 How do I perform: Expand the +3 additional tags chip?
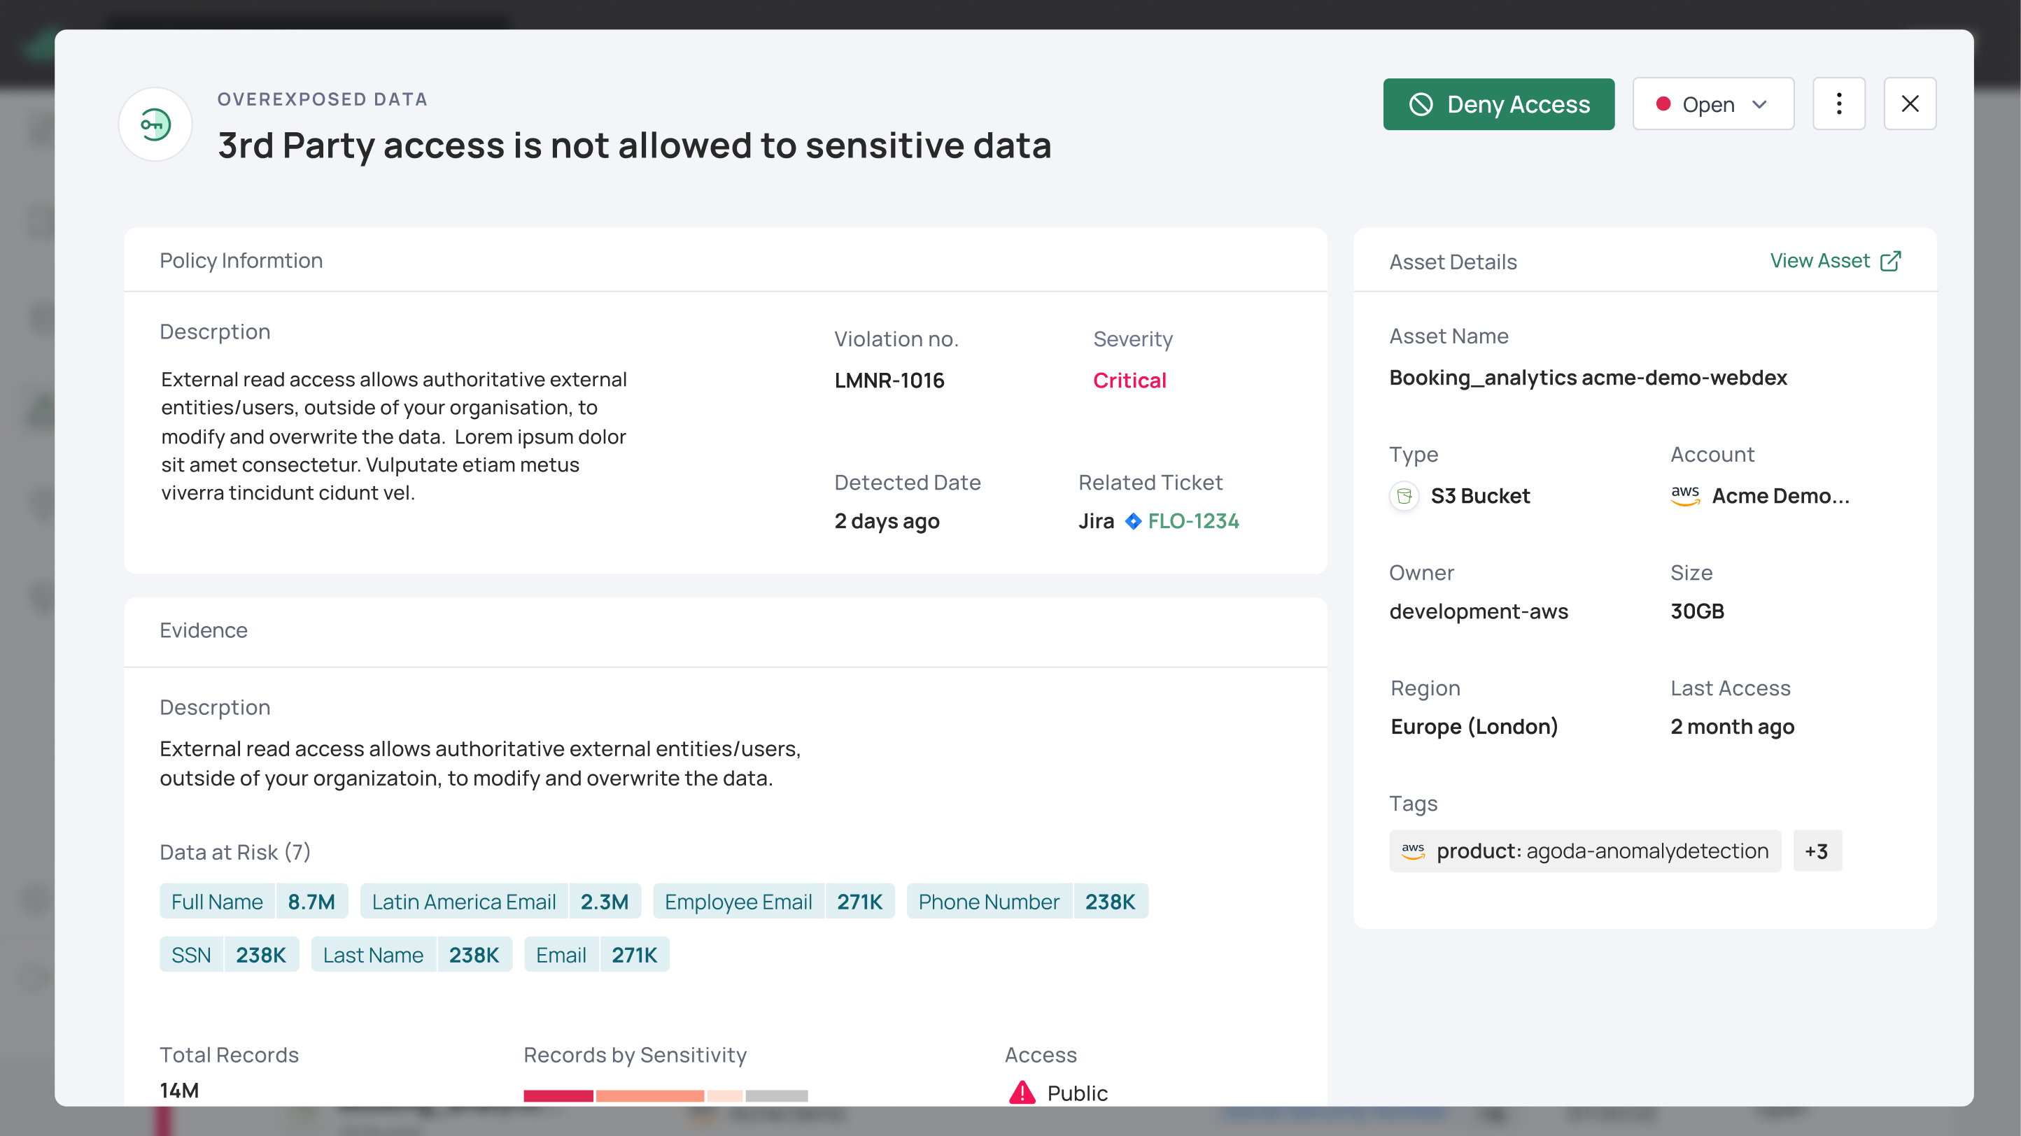coord(1817,851)
